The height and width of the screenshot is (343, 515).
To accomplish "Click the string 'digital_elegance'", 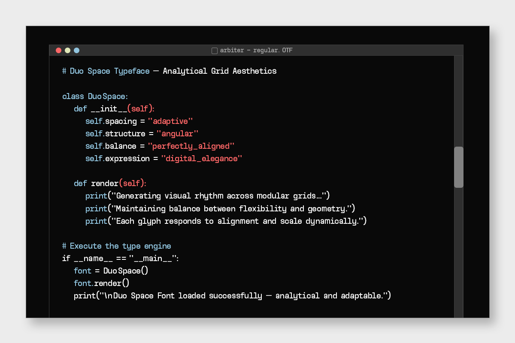I will (x=201, y=158).
